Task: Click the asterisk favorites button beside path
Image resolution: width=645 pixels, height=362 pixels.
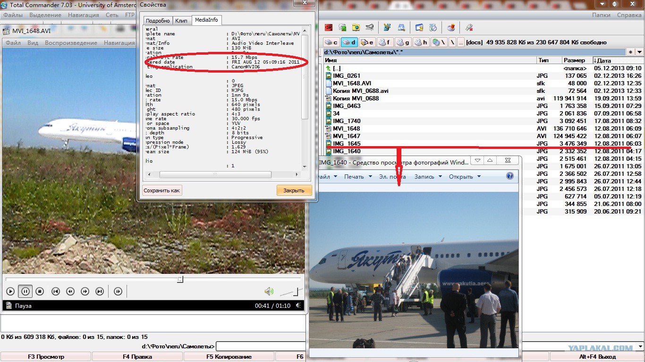Action: [630, 52]
